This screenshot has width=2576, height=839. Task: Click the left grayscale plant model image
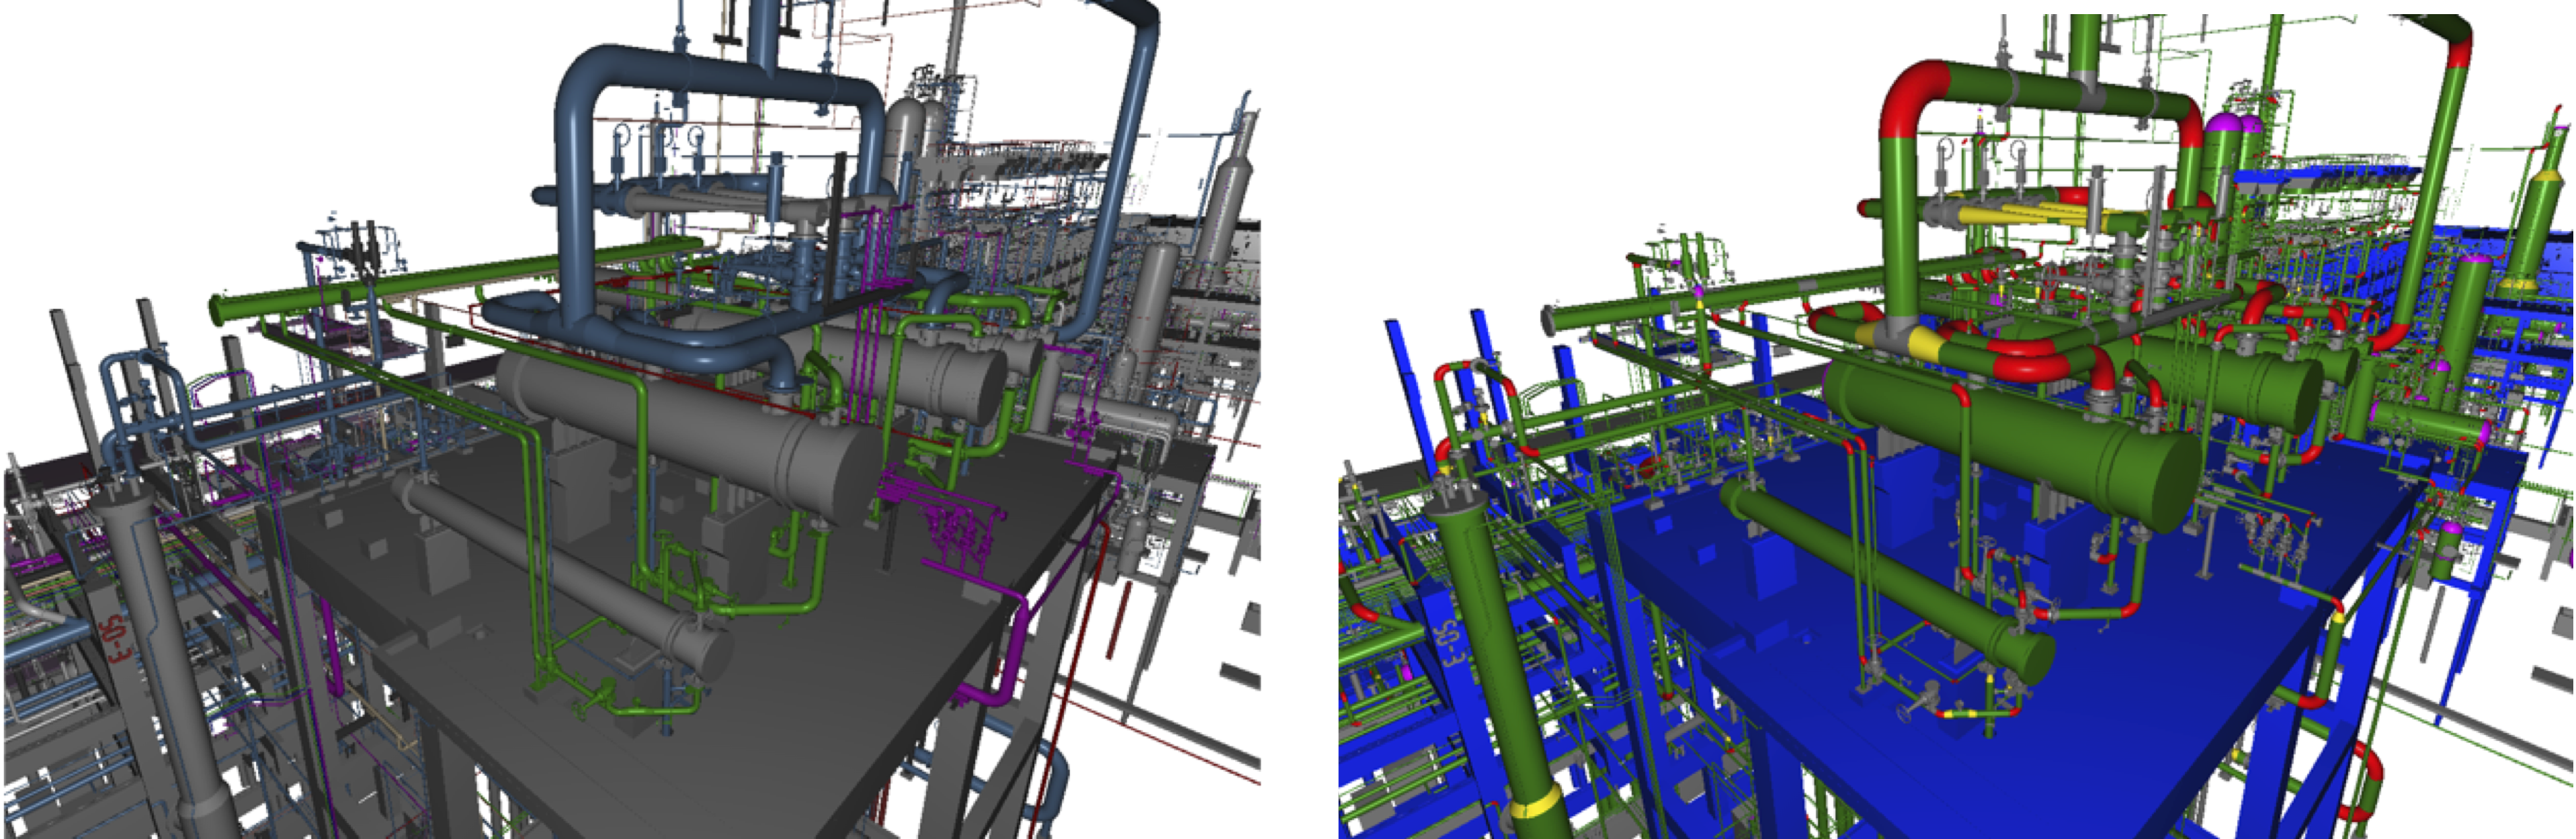[x=630, y=420]
